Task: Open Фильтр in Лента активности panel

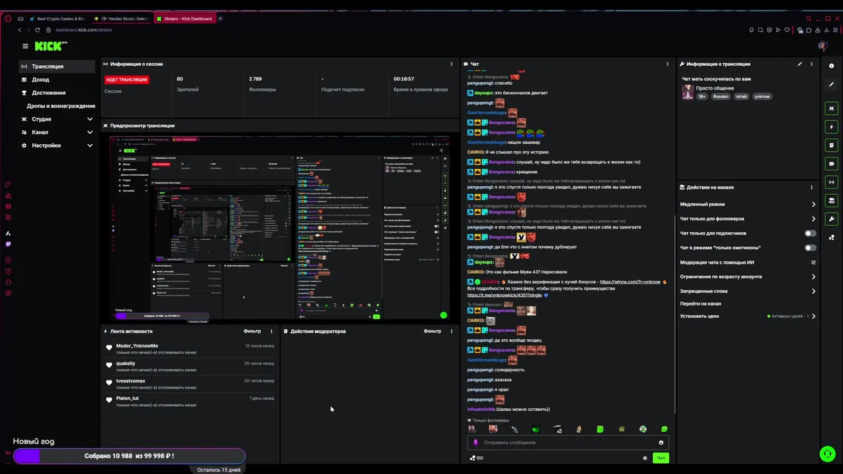Action: [x=252, y=331]
